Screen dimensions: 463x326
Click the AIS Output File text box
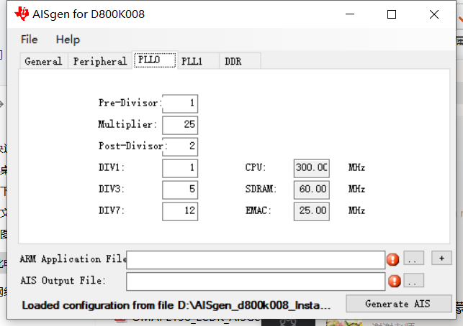point(256,281)
